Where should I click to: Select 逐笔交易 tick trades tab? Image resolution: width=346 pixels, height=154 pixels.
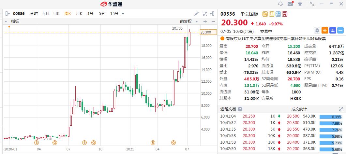coord(228,109)
